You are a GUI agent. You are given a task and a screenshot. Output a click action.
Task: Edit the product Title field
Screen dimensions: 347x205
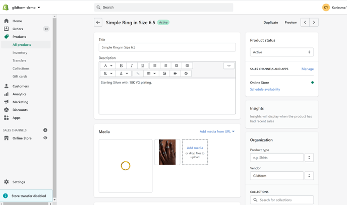pyautogui.click(x=167, y=47)
